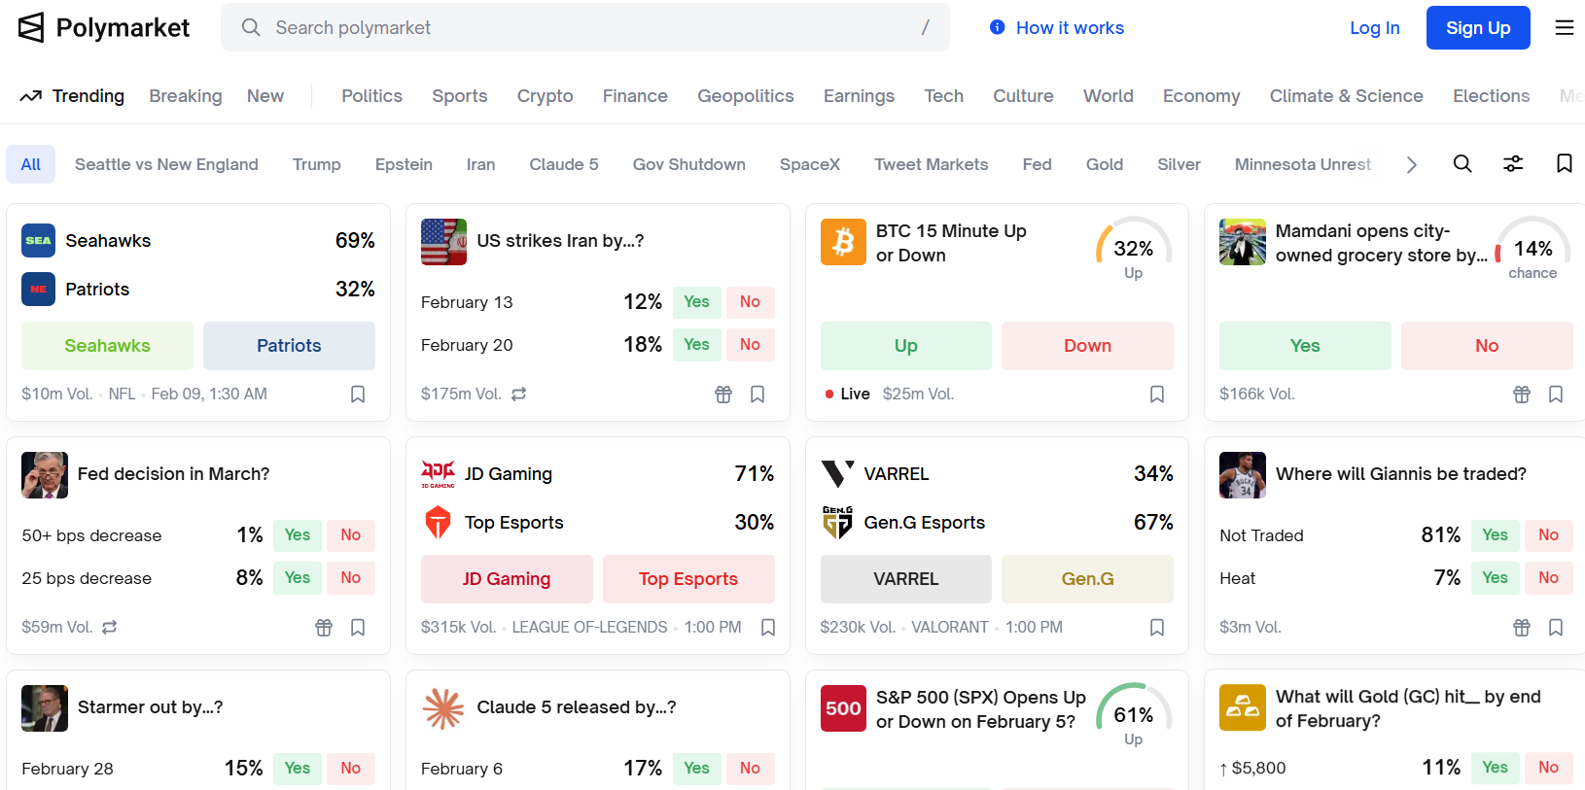Click the Search polymarket input field
Image resolution: width=1585 pixels, height=790 pixels.
[x=583, y=28]
